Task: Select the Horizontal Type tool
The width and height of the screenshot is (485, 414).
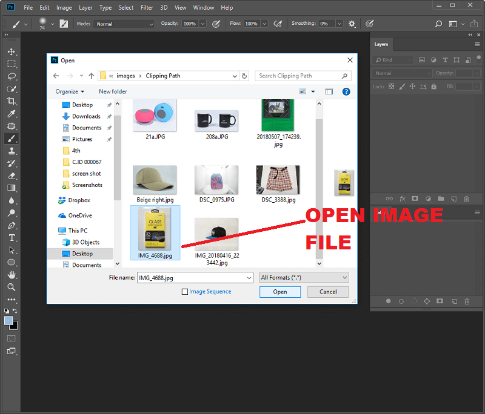Action: [11, 237]
